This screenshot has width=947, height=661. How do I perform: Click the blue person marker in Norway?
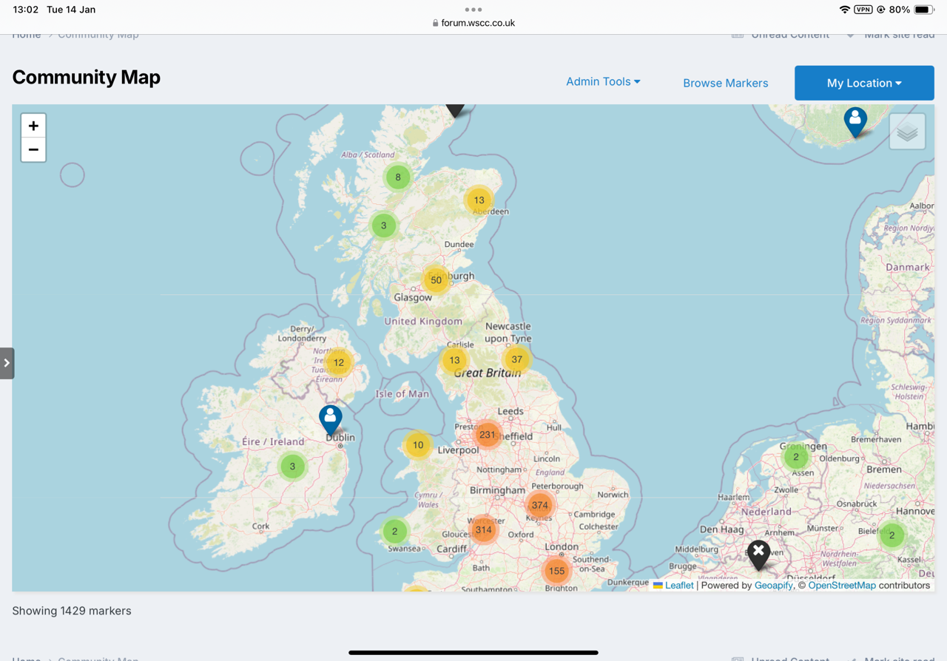(x=855, y=121)
